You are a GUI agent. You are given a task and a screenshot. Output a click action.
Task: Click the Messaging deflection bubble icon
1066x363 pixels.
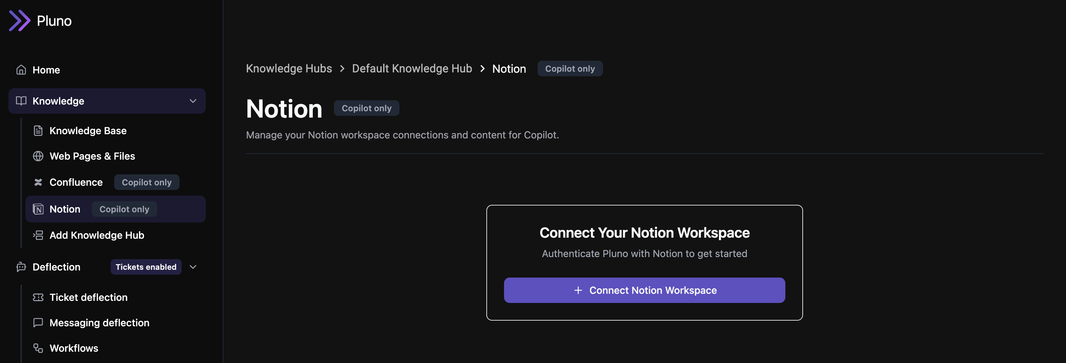38,322
